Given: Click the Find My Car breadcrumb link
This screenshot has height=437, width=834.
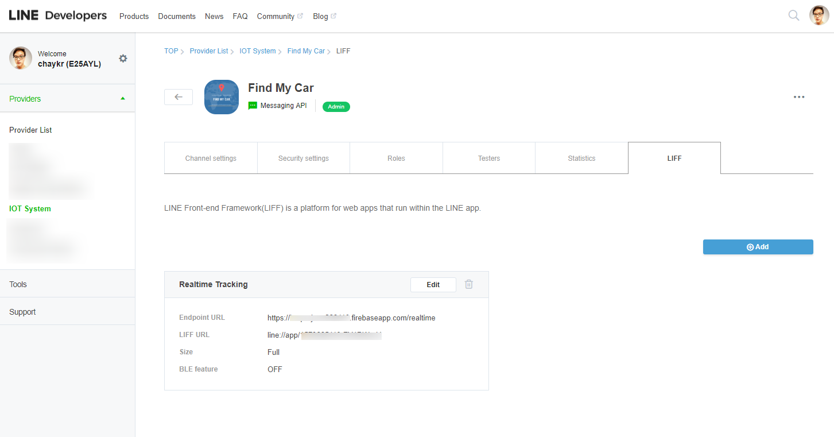Looking at the screenshot, I should click(306, 51).
